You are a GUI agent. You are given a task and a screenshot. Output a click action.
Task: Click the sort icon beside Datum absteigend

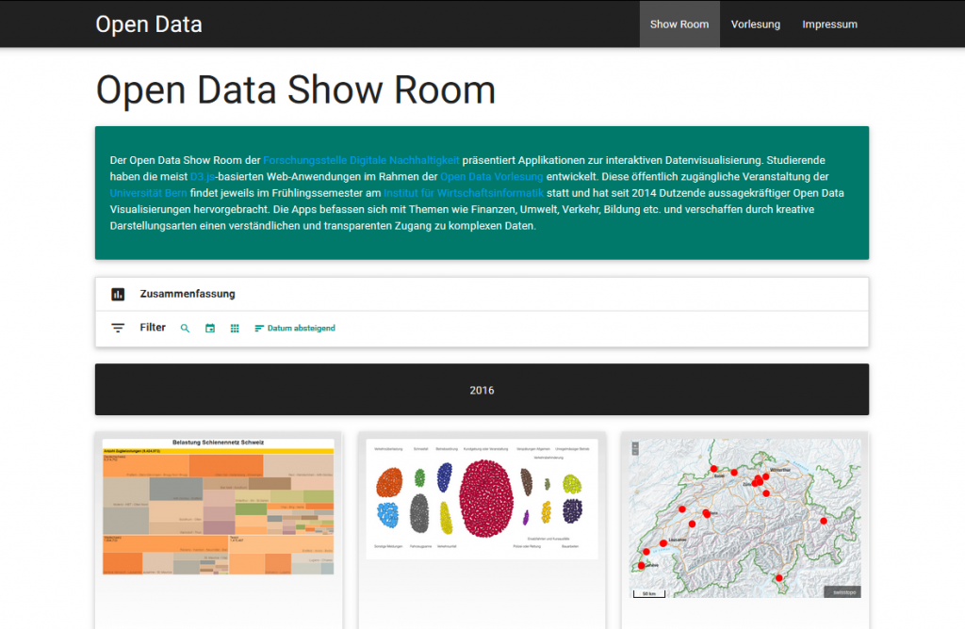click(259, 329)
